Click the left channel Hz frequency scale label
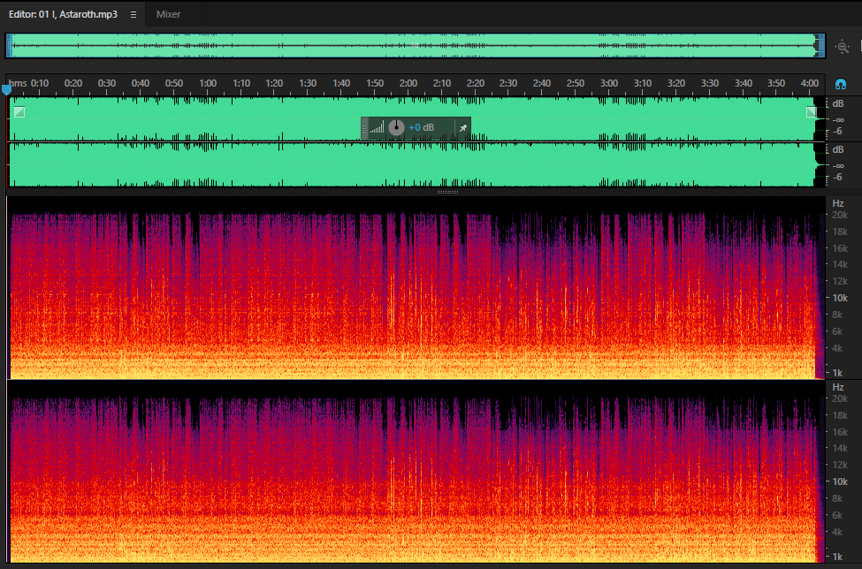This screenshot has width=862, height=569. [x=838, y=203]
